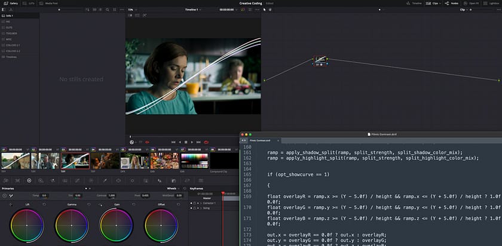Open the gallery three-dot options menu
The height and width of the screenshot is (246, 502).
coord(122,10)
